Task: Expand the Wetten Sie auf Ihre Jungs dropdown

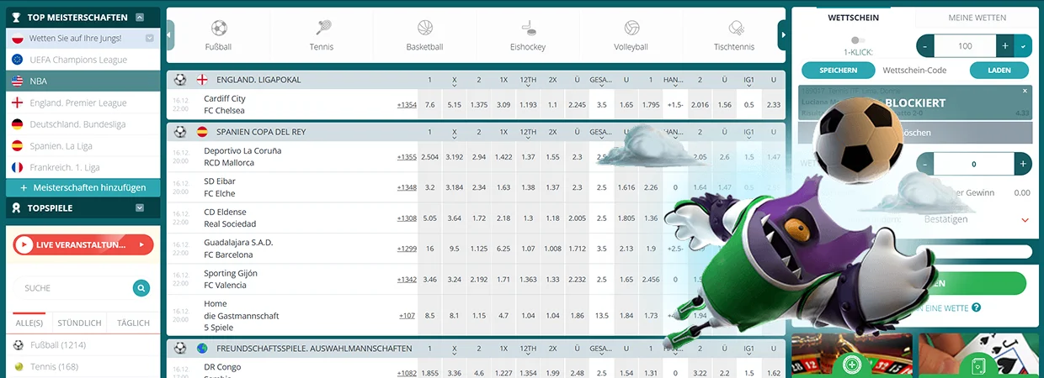Action: click(149, 38)
